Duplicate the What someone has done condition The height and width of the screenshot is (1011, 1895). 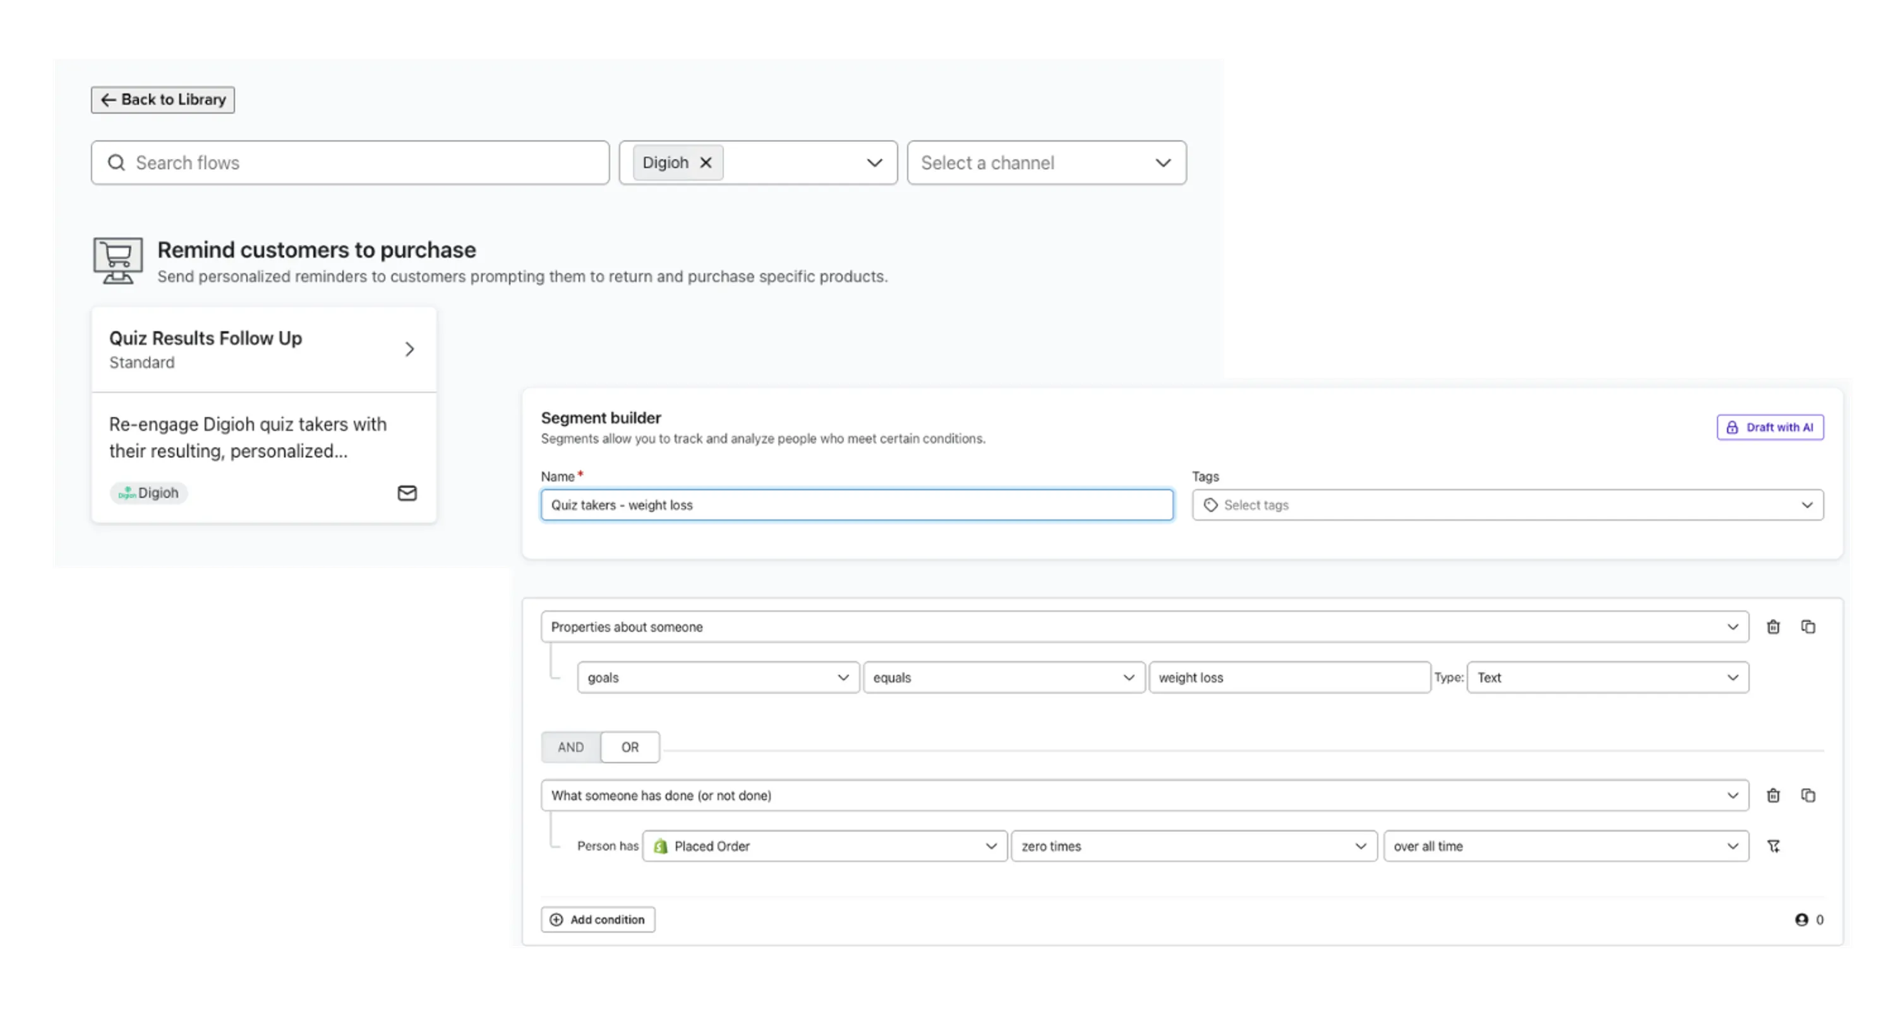point(1807,796)
